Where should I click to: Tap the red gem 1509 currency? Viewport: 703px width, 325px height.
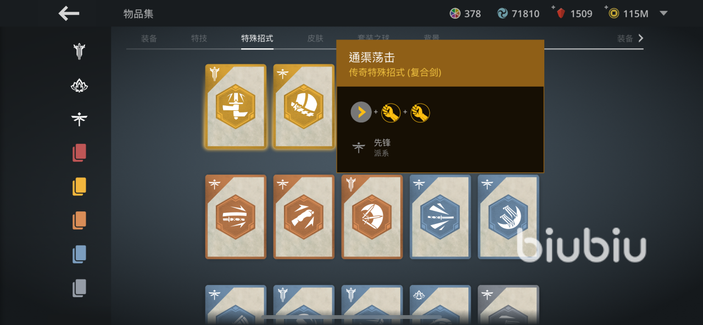pos(574,13)
